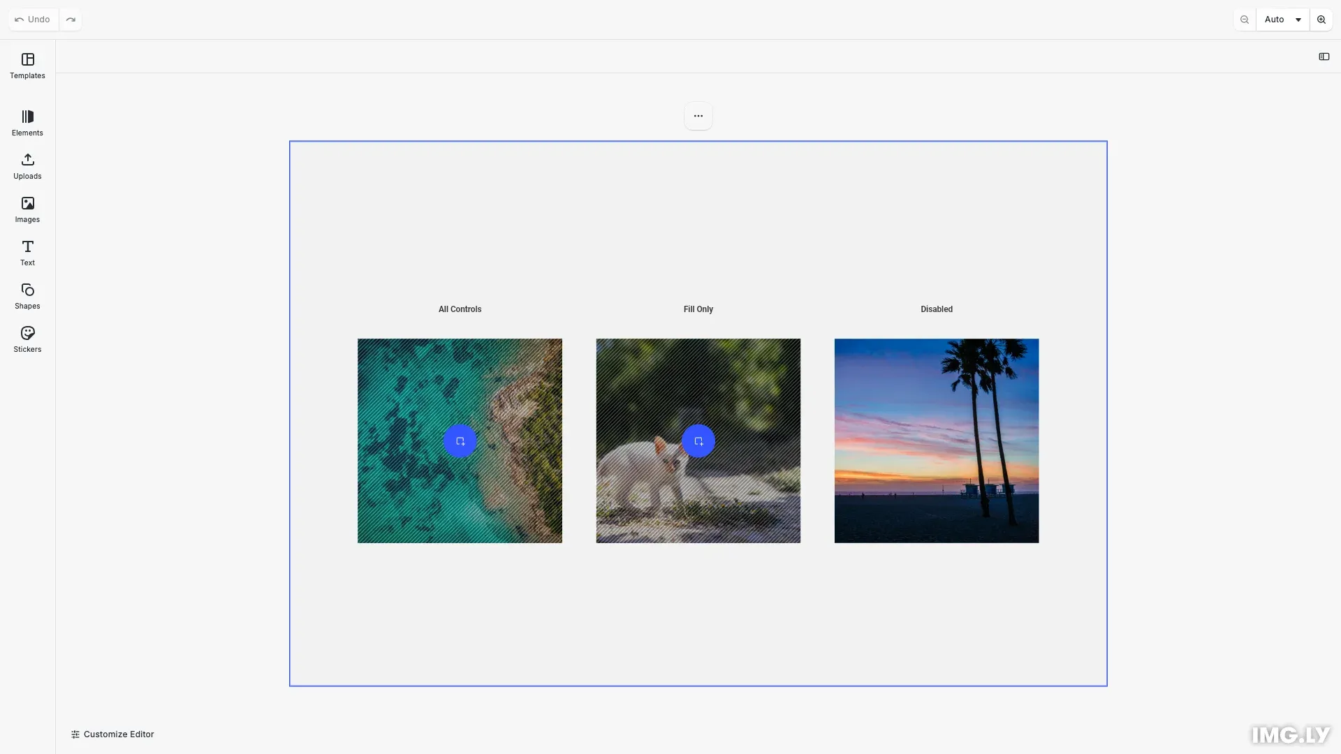This screenshot has height=754, width=1341.
Task: Click the Undo button
Action: pyautogui.click(x=33, y=20)
